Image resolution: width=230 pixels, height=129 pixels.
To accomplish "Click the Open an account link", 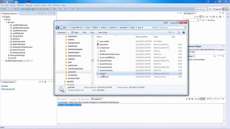I will click(x=8, y=89).
